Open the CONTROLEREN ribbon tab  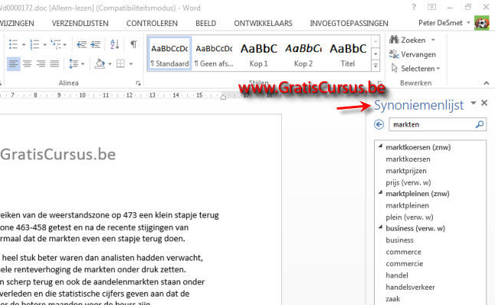(152, 23)
